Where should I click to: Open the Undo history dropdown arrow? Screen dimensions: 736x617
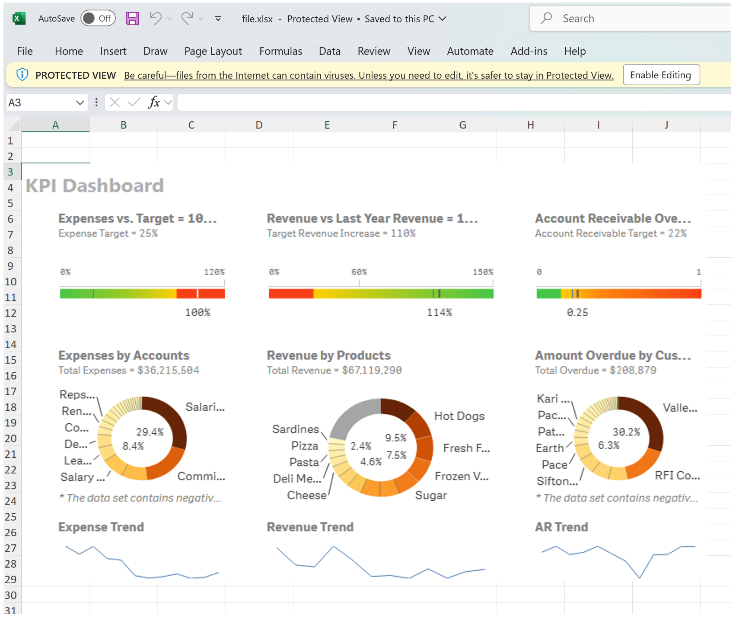click(x=169, y=19)
